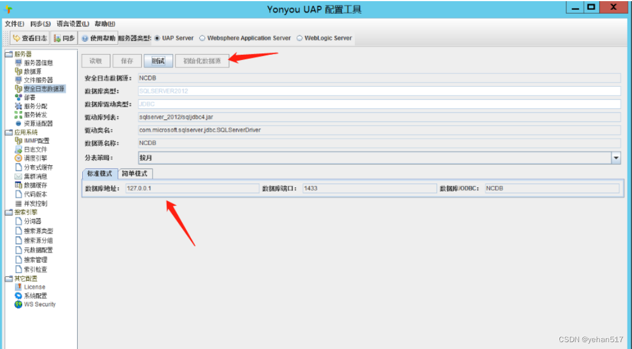Open 使用帮助 from the toolbar
The height and width of the screenshot is (349, 632).
click(x=98, y=38)
